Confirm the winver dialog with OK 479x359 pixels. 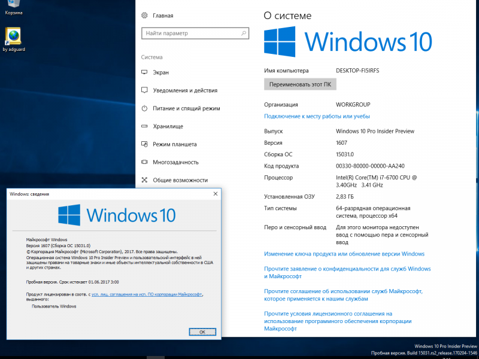(202, 332)
